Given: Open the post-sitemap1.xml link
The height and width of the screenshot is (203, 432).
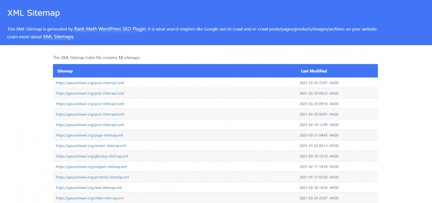Looking at the screenshot, I should click(90, 83).
